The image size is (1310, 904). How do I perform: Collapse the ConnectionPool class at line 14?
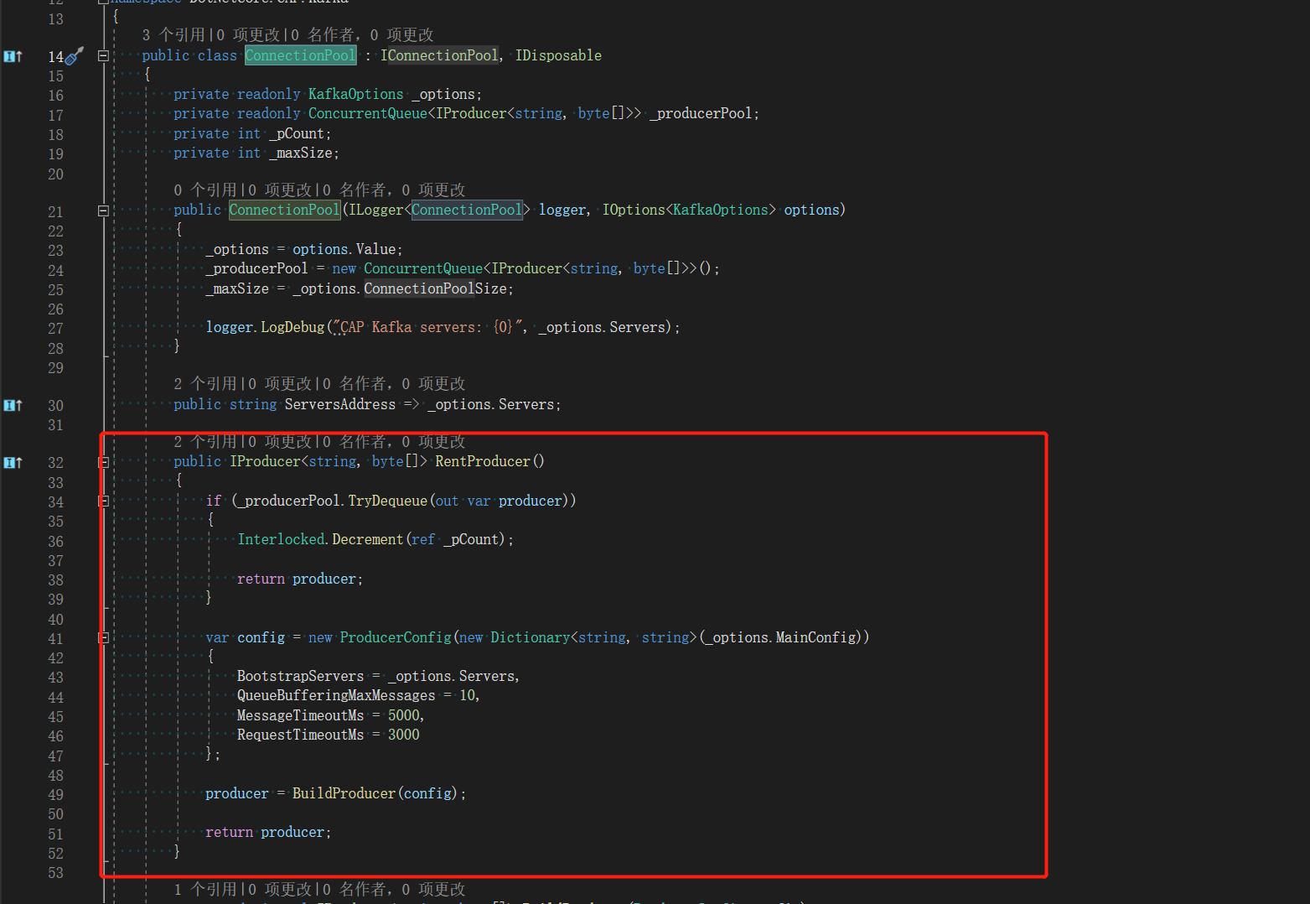click(102, 55)
